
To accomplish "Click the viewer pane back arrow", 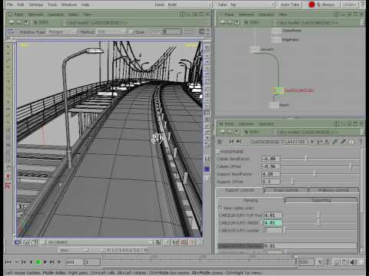I will point(12,22).
